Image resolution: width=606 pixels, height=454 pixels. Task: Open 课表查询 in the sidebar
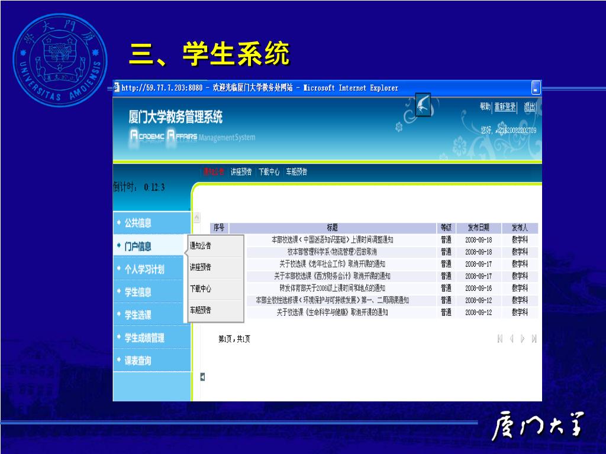pos(138,361)
